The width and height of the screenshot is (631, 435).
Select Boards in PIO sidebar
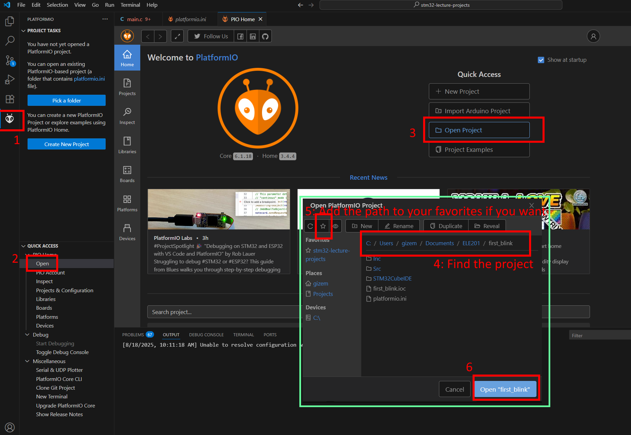click(127, 174)
